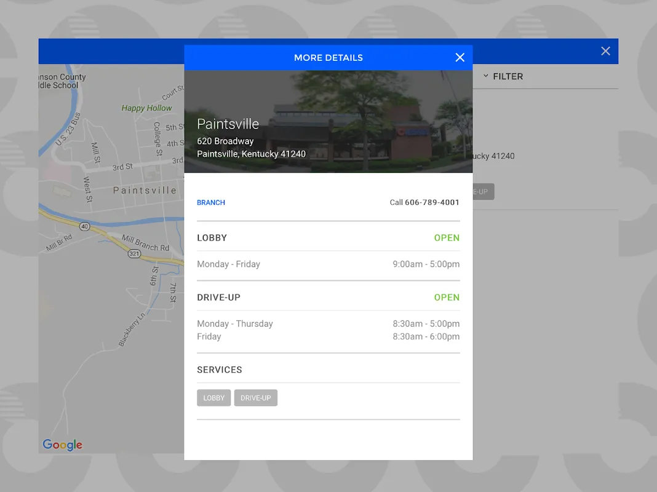Click the green OPEN status for Lobby

coord(447,238)
